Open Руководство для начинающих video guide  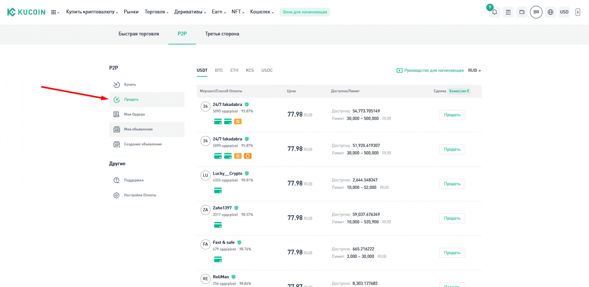[430, 71]
